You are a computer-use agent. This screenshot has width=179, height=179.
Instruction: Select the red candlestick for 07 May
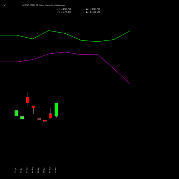[45, 121]
